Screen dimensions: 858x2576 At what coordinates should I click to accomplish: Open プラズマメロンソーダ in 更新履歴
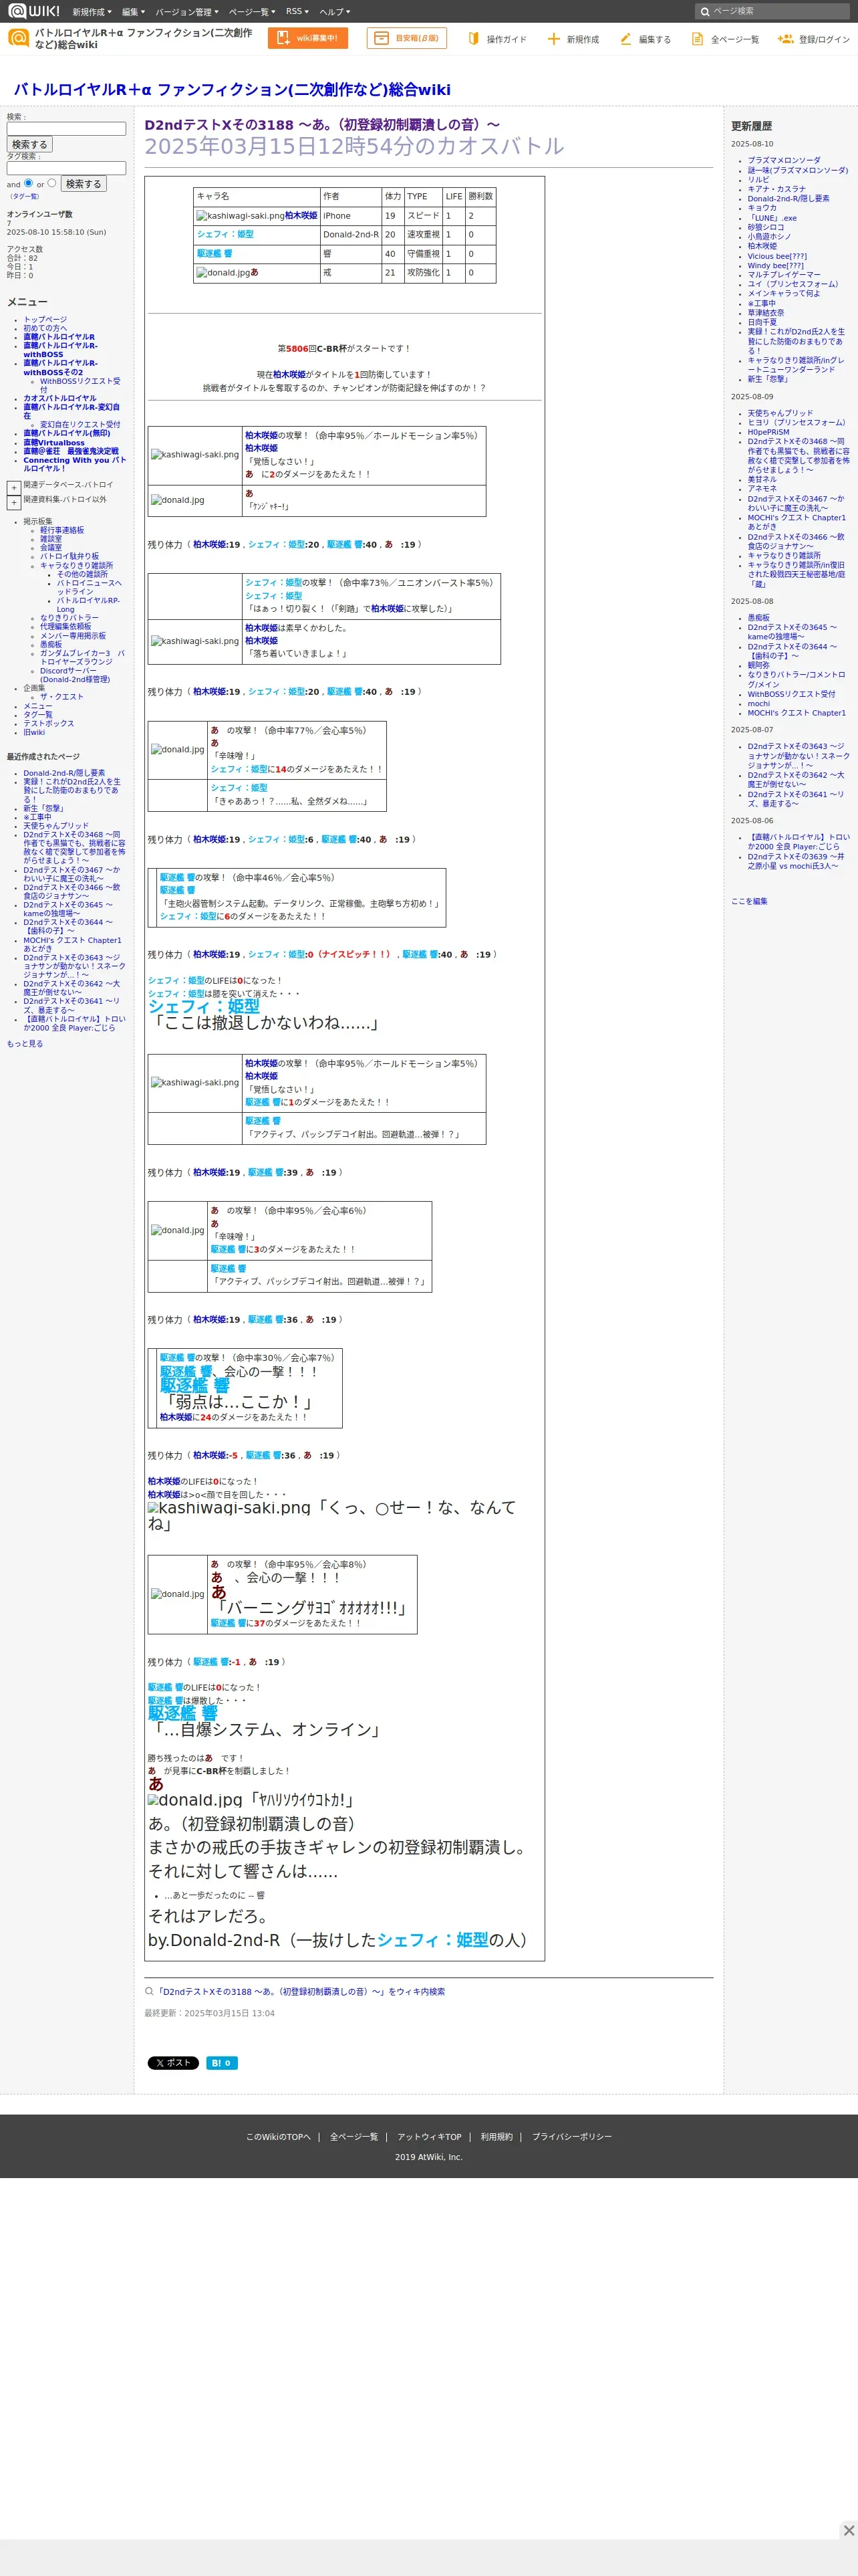784,160
